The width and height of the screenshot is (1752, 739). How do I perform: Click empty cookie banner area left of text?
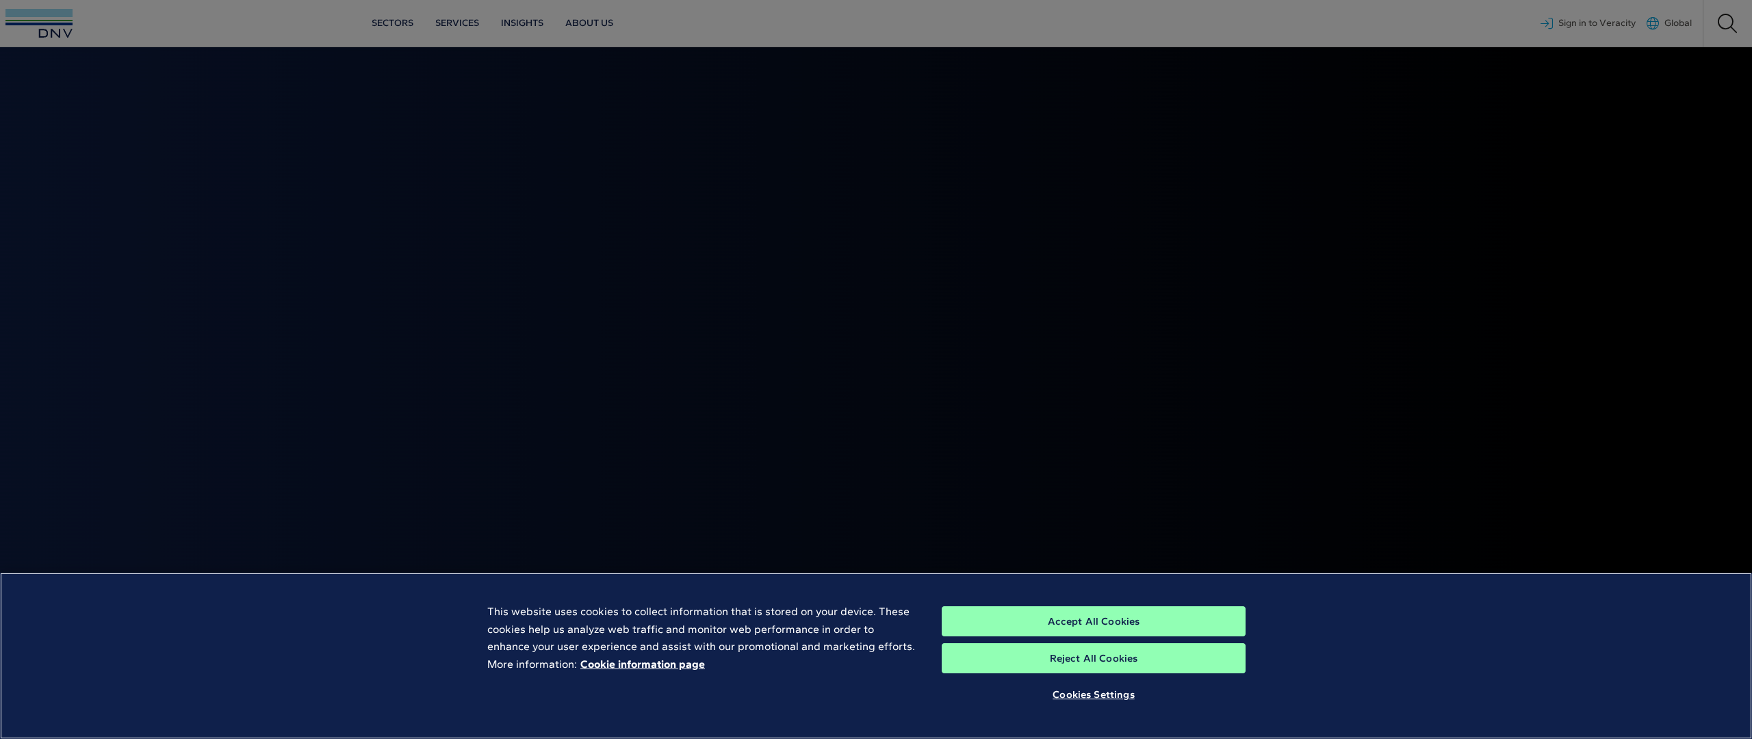tap(240, 656)
